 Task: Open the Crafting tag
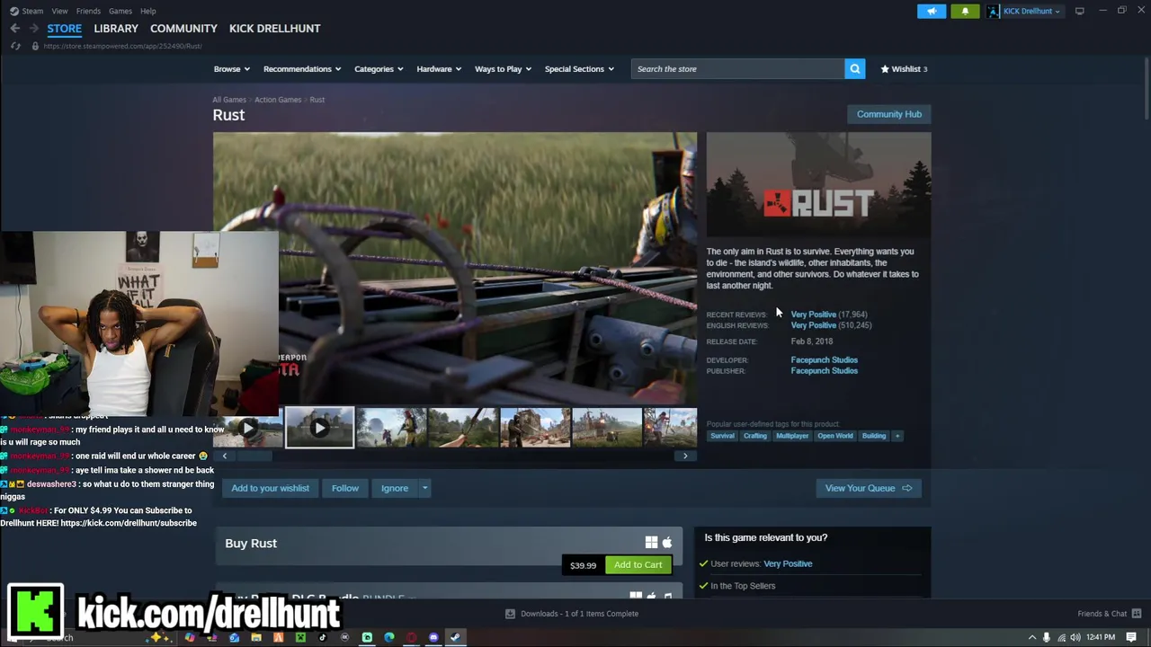tap(754, 436)
